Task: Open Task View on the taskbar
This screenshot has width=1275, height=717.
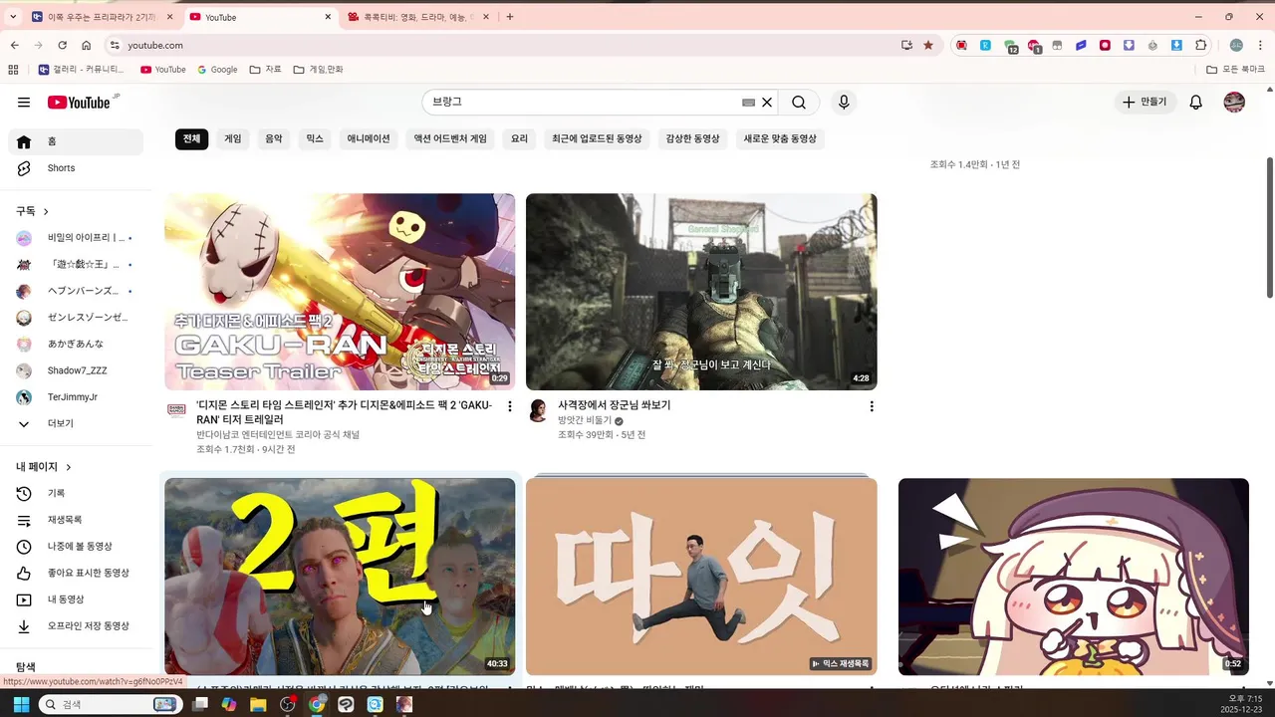Action: click(200, 704)
